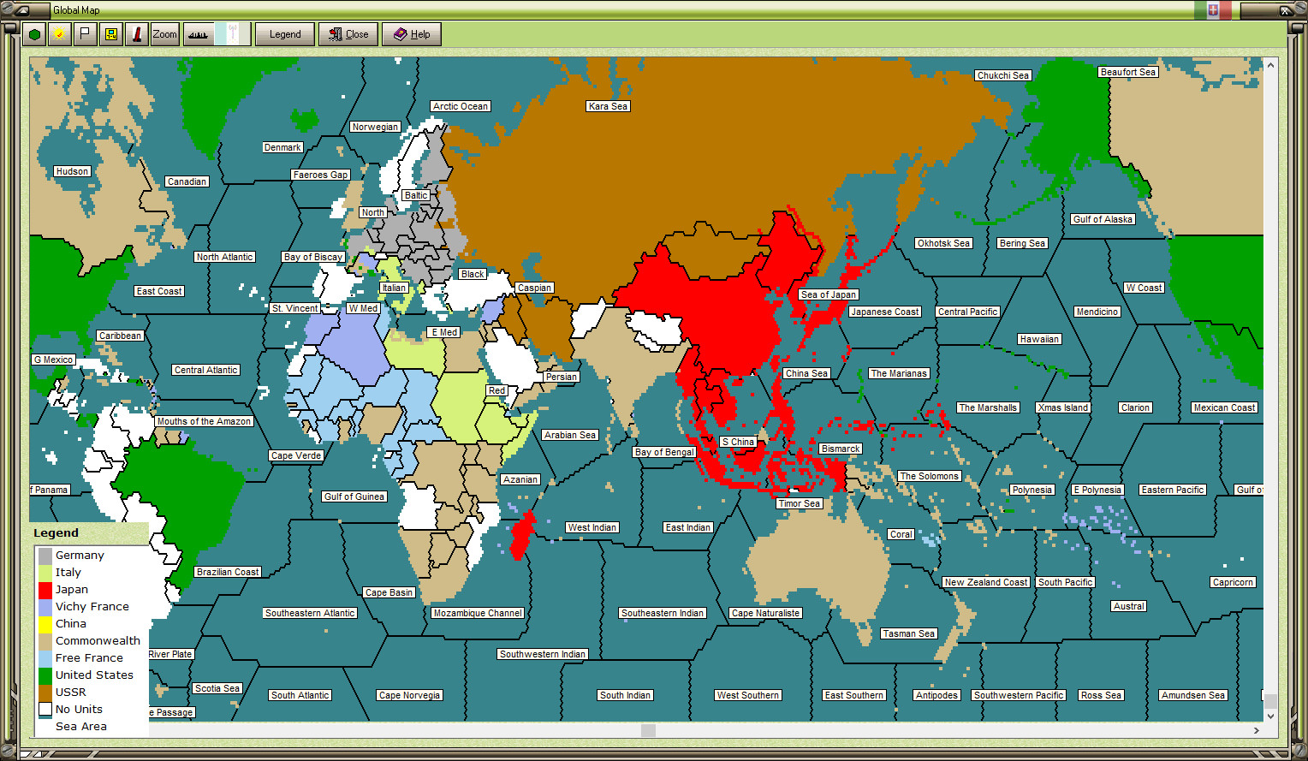This screenshot has width=1308, height=761.
Task: Click the vertical scrollbar down arrow
Action: point(1271,716)
